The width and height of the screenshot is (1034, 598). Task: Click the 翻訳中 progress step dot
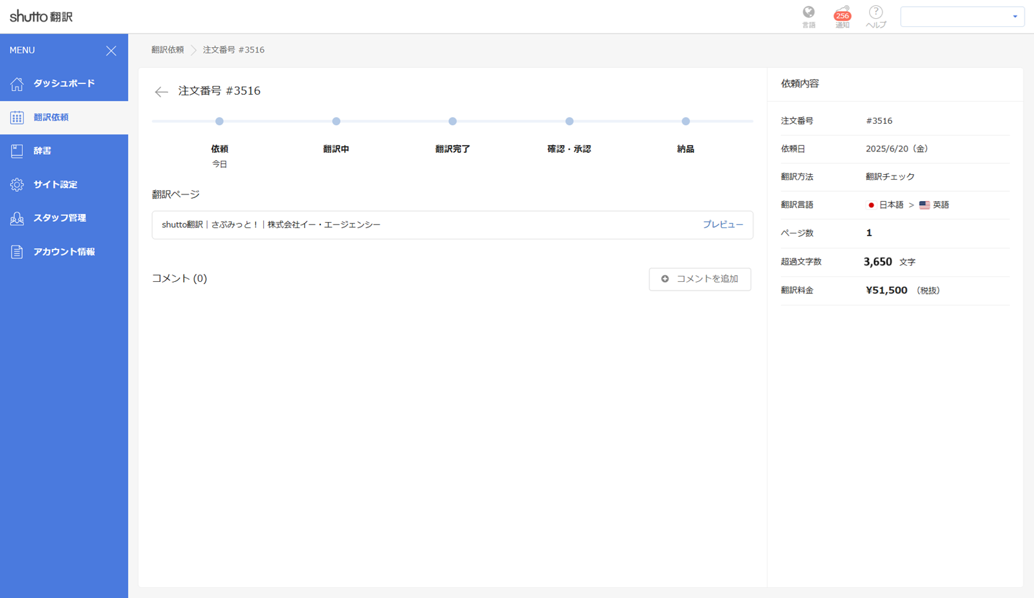coord(336,121)
